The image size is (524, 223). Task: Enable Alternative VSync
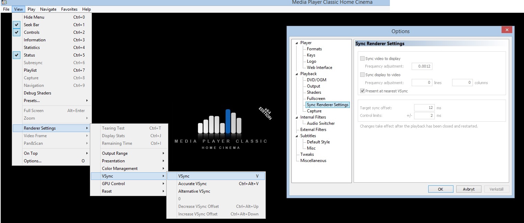(x=216, y=191)
